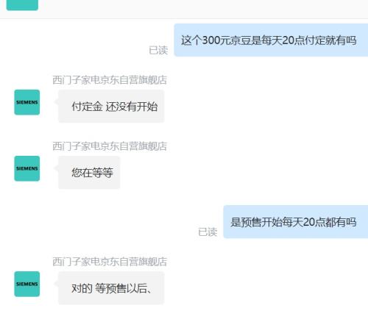The image size is (368, 319).
Task: Click Siemens avatar next to '您在等等'
Action: [27, 168]
